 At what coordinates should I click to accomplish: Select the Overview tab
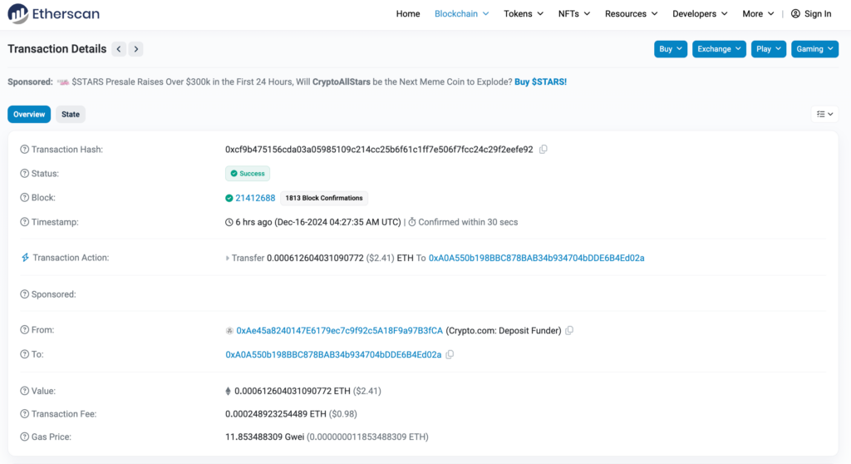(x=29, y=114)
